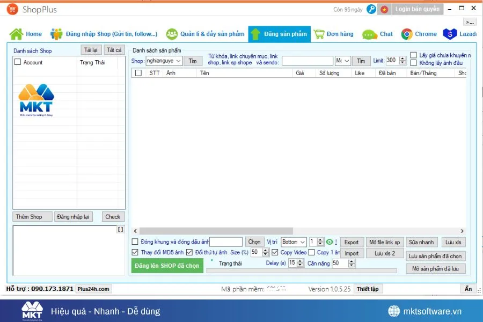
Task: Uncheck Thay đổi MD5 ảnh option
Action: pos(135,252)
